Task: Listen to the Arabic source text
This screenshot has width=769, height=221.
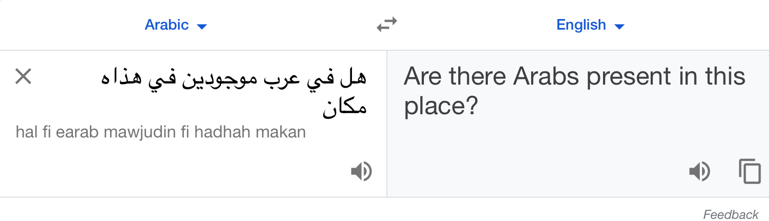Action: pos(362,172)
